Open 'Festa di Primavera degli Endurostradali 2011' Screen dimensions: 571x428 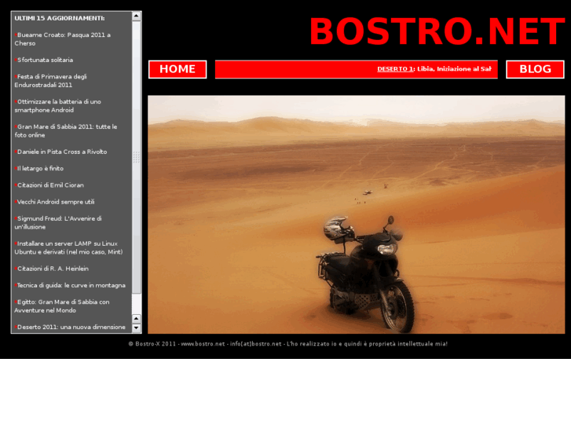tap(52, 81)
